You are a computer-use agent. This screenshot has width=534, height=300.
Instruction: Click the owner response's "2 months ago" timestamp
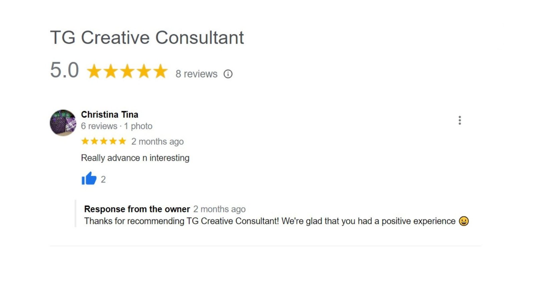click(x=219, y=209)
